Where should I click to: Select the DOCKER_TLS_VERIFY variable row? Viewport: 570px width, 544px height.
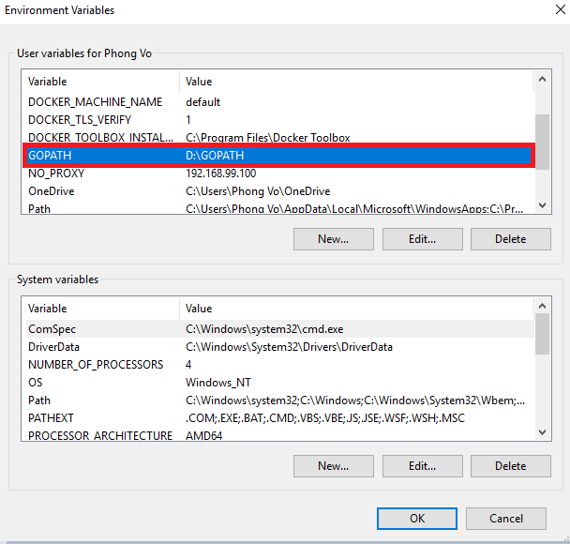pos(280,120)
